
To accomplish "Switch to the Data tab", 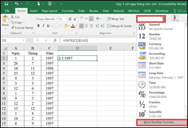I will coord(82,11).
